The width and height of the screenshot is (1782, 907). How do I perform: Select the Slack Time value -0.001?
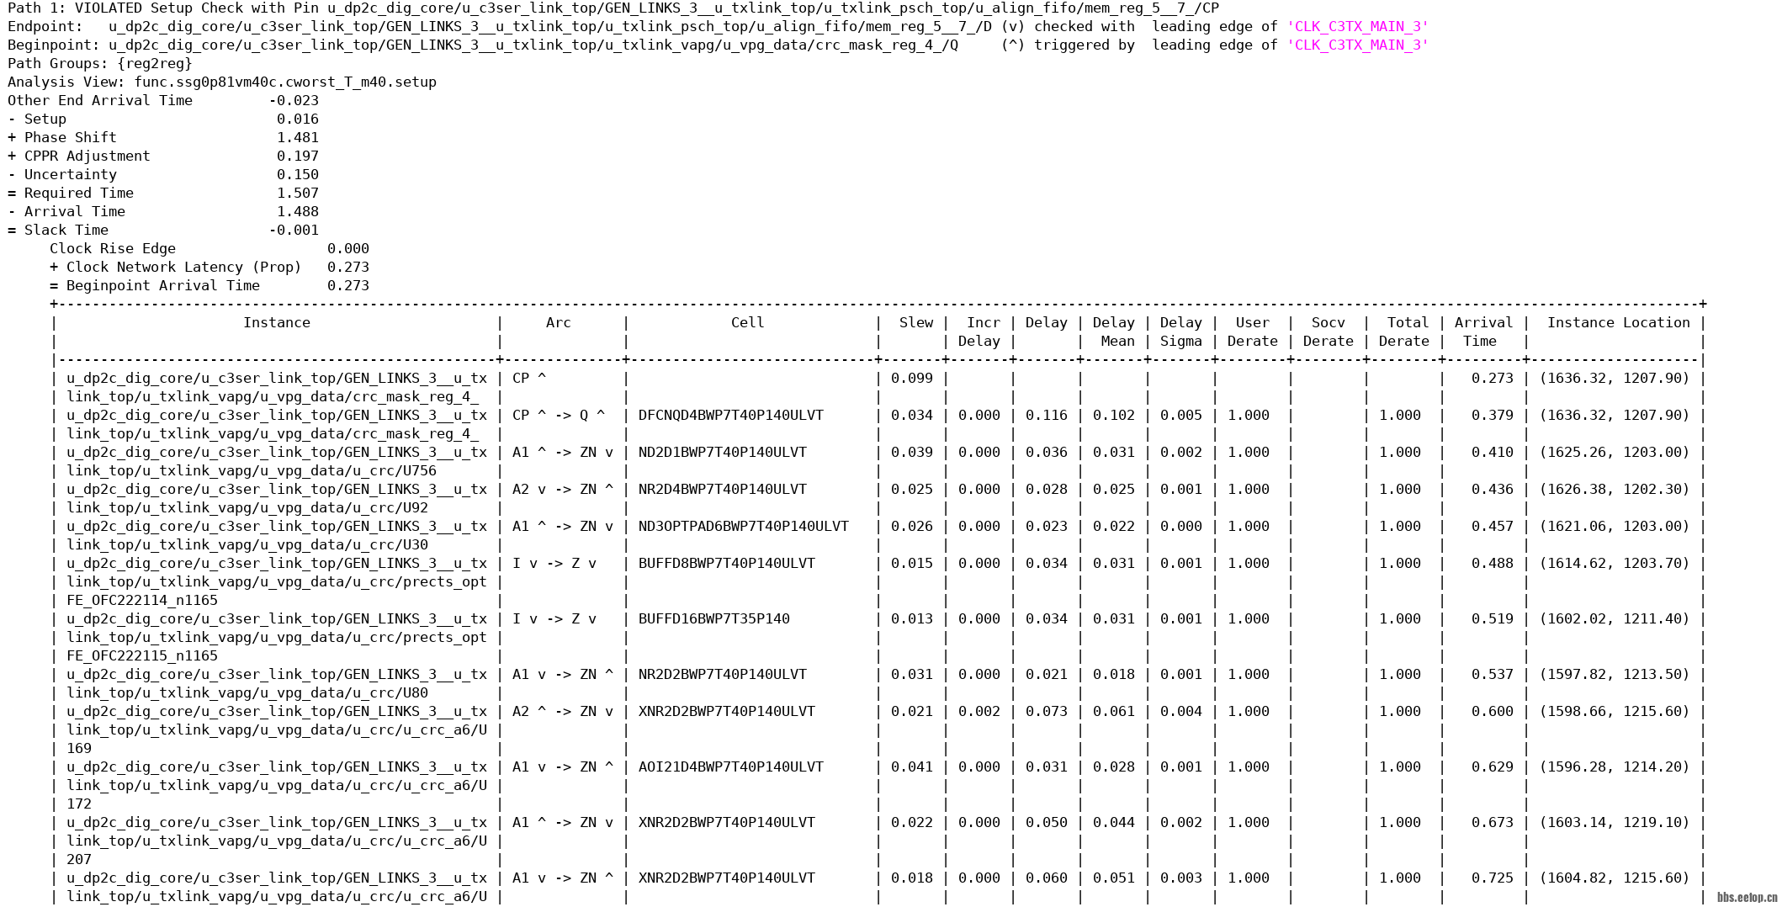pos(294,231)
